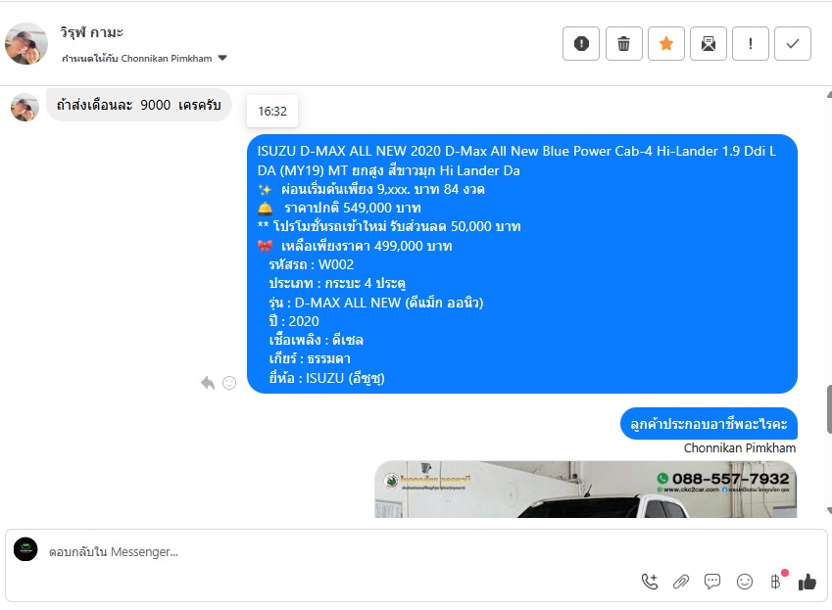The image size is (832, 610).
Task: Add emoji reaction to car listing message
Action: pyautogui.click(x=229, y=383)
